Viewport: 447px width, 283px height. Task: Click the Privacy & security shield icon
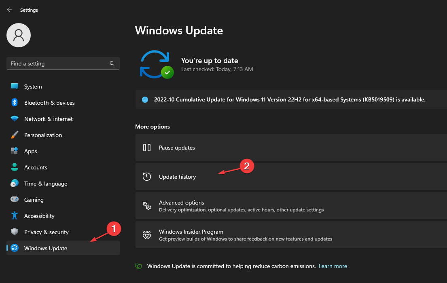(15, 232)
